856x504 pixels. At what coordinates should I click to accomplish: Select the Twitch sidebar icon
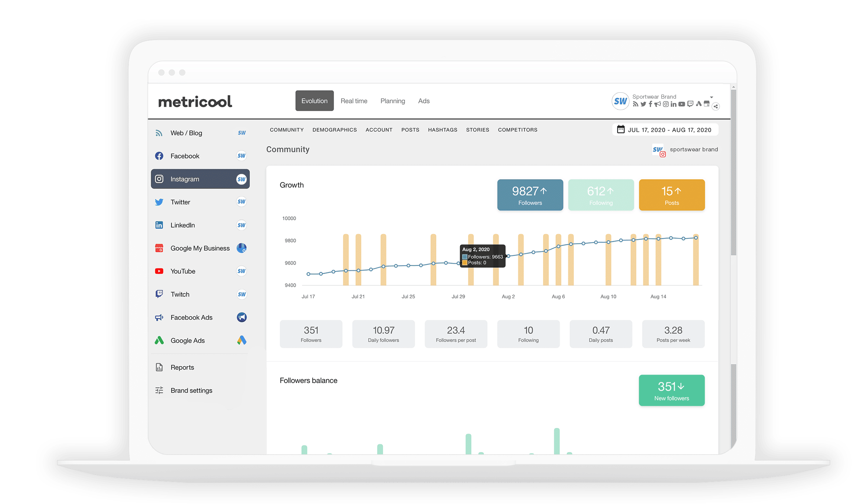159,294
